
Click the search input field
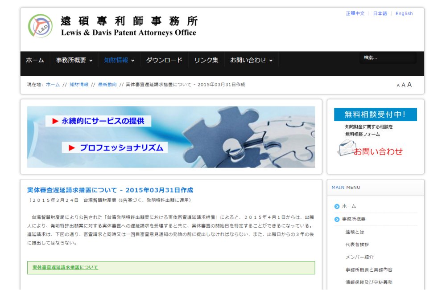click(387, 58)
